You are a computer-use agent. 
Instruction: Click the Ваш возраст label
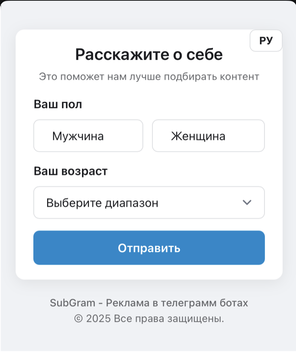coord(70,171)
